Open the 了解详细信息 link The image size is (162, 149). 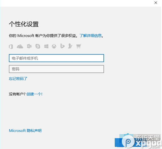point(90,36)
